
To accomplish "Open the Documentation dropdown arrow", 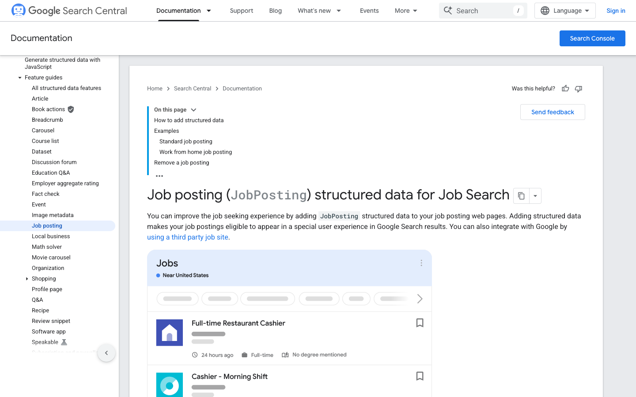I will click(x=209, y=11).
